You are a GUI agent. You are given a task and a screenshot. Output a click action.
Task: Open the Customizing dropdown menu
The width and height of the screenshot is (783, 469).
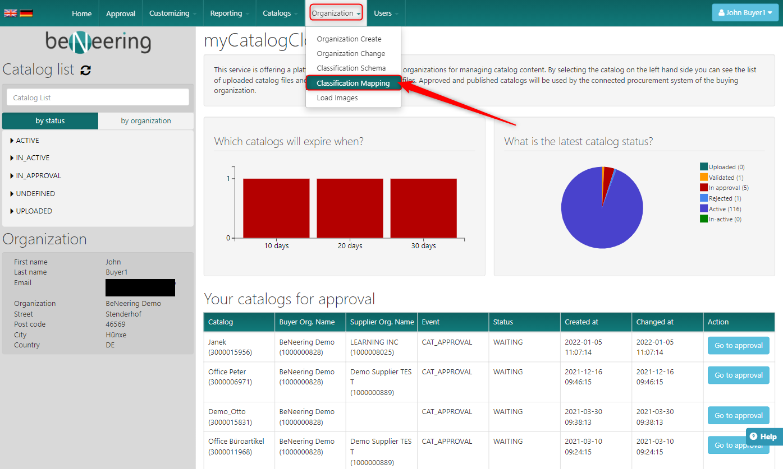172,13
